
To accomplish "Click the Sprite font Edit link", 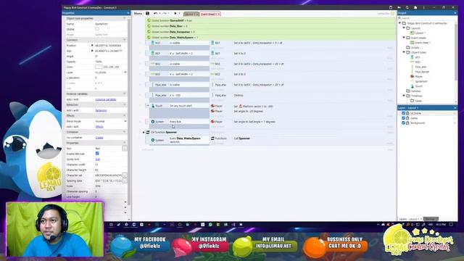I will tap(98, 159).
